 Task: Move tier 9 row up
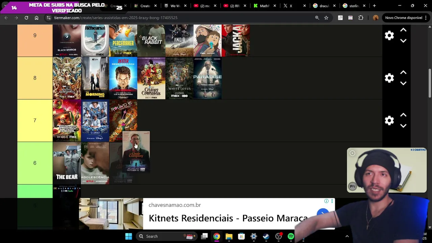[403, 30]
